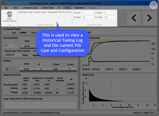Click Existing IAE value 0.04012

(71, 88)
